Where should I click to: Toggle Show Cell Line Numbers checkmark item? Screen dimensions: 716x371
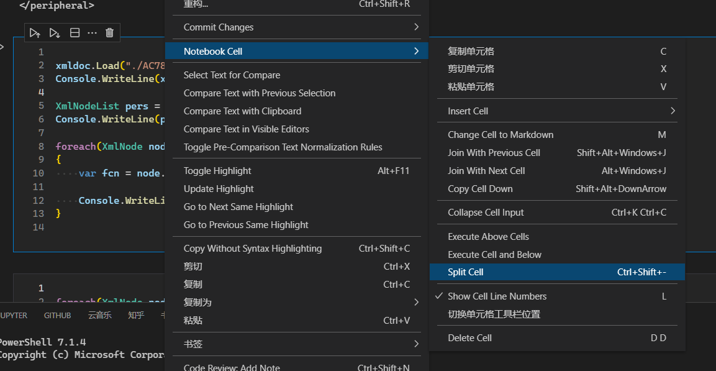(557, 296)
